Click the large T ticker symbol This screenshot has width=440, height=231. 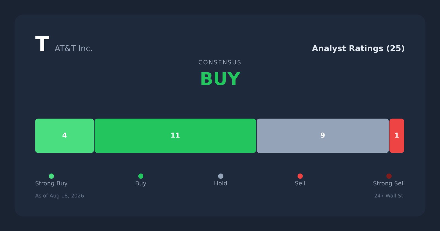click(x=42, y=44)
